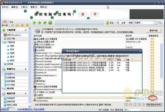Close the 查看相关版本 dialog
165x112 pixels.
tap(140, 51)
